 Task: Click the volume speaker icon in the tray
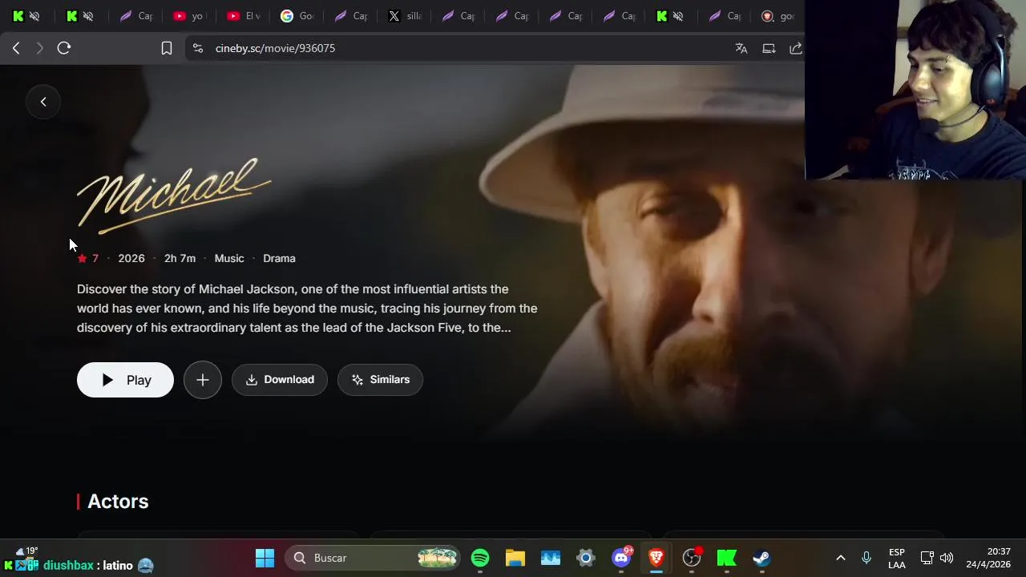click(x=947, y=558)
